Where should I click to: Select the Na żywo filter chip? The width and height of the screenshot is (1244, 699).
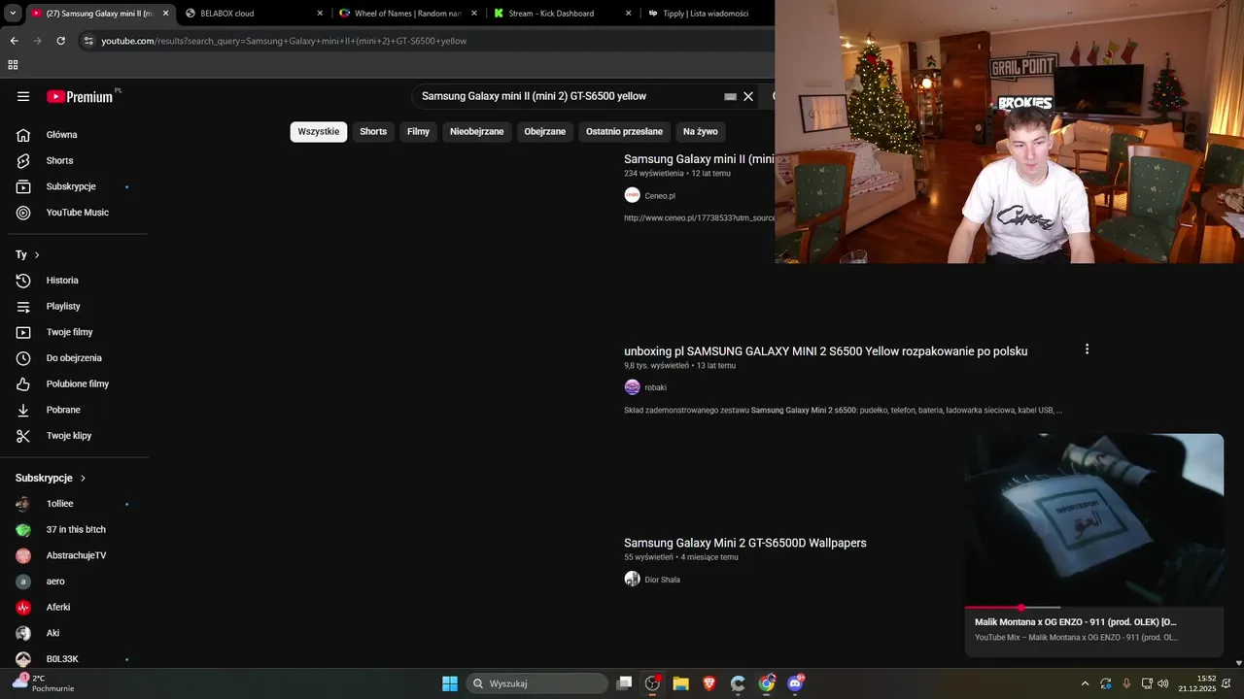(x=701, y=132)
